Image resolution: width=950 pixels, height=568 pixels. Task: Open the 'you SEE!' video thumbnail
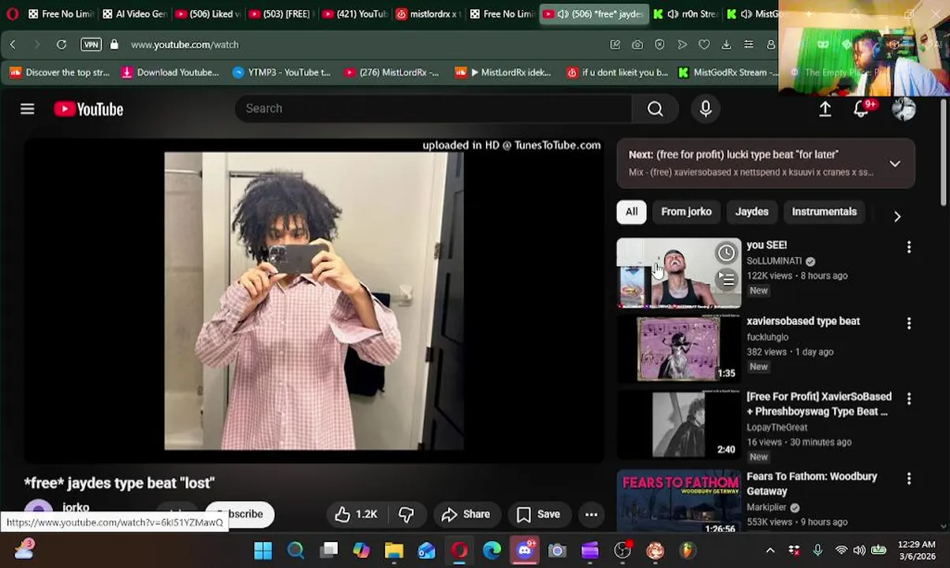(x=679, y=273)
